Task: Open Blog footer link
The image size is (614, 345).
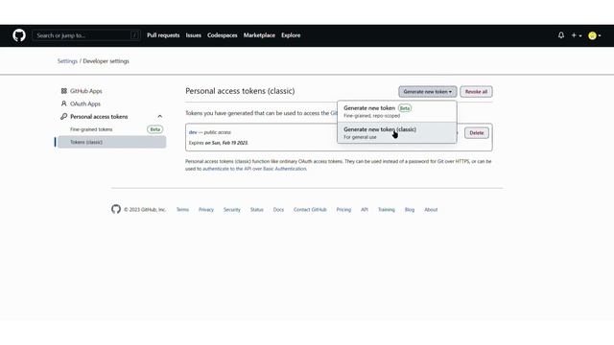Action: 410,210
